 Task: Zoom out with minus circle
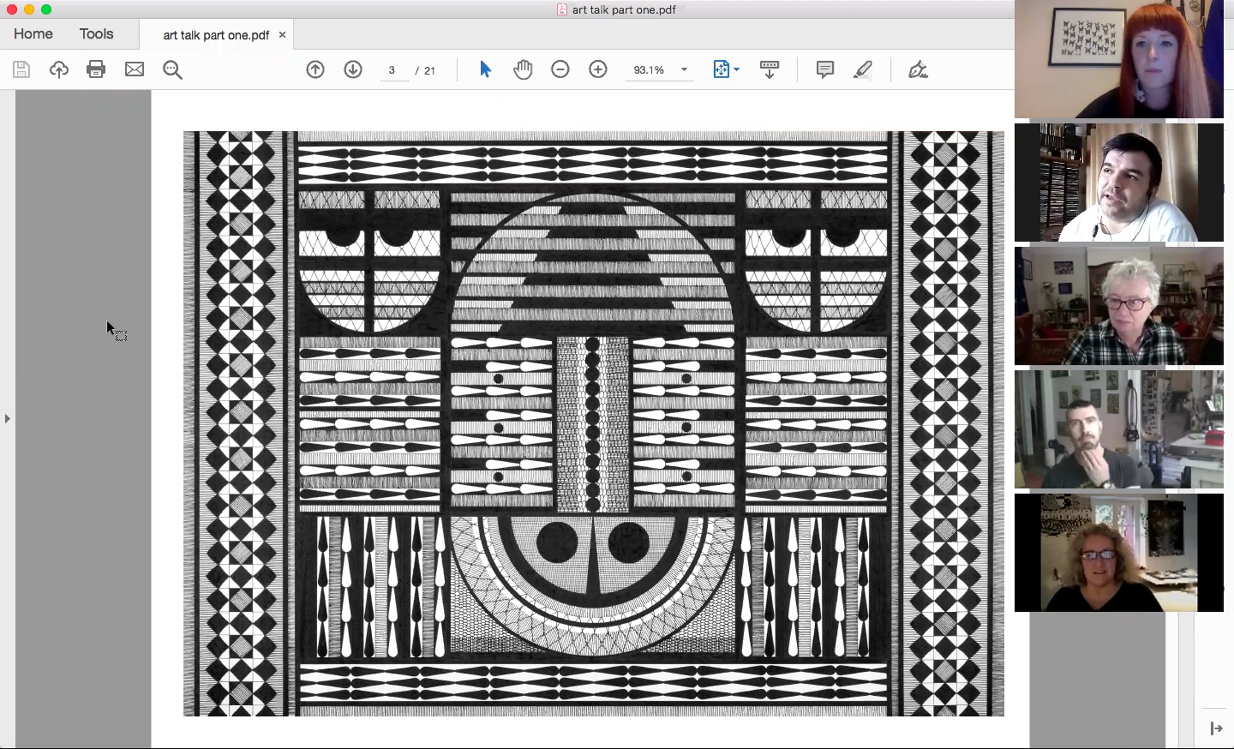click(560, 69)
